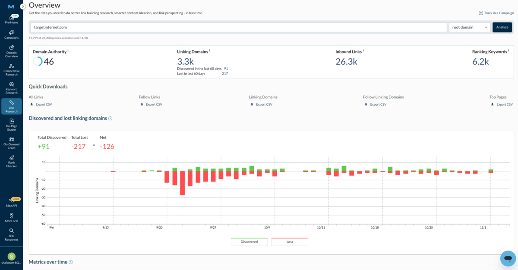The width and height of the screenshot is (518, 270).
Task: Open On-Demand Crawl tool
Action: 11,143
